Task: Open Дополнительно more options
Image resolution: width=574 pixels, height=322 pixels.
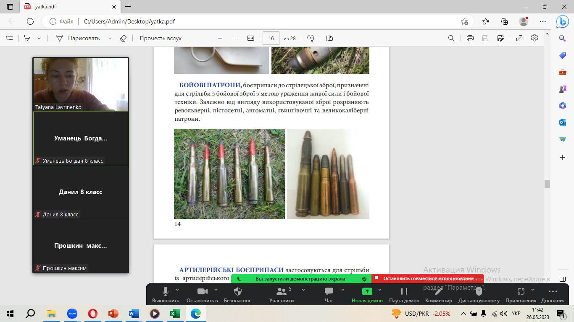Action: point(553,294)
